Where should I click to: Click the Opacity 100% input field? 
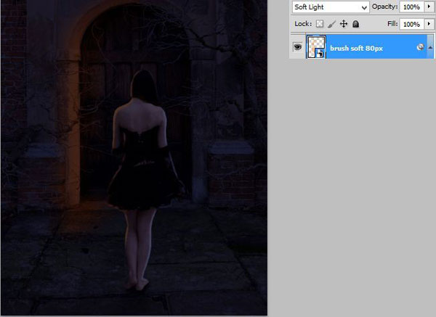click(x=412, y=7)
